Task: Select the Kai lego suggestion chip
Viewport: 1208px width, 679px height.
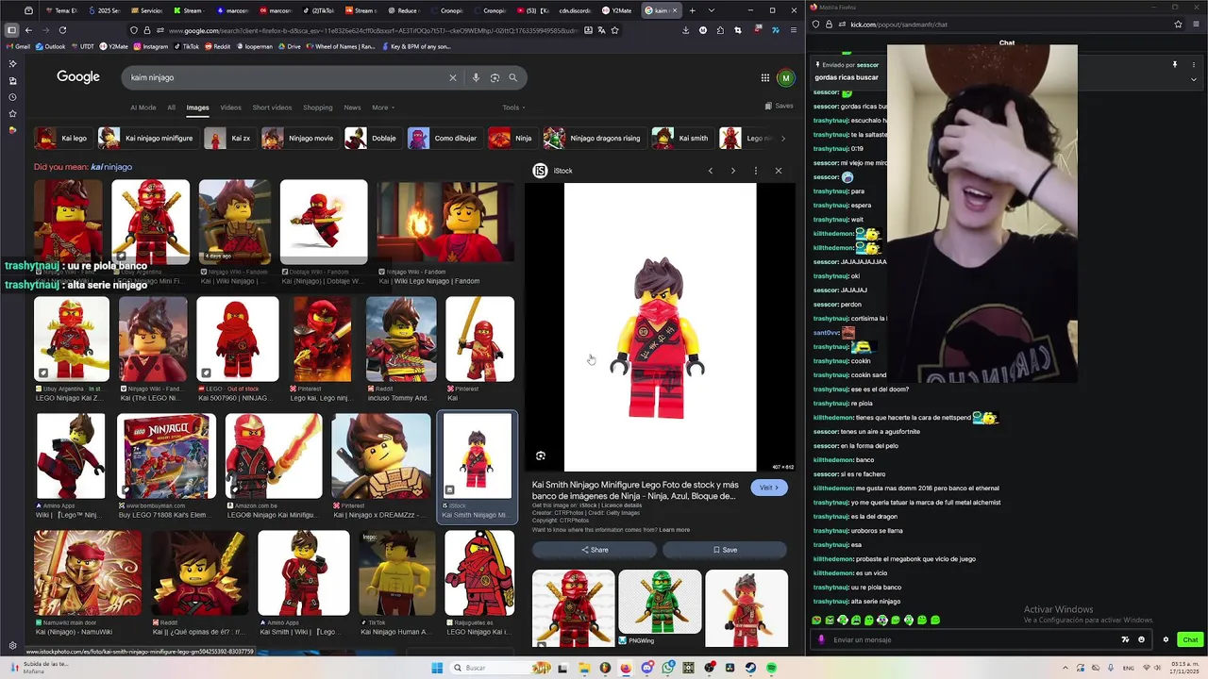Action: pyautogui.click(x=62, y=139)
